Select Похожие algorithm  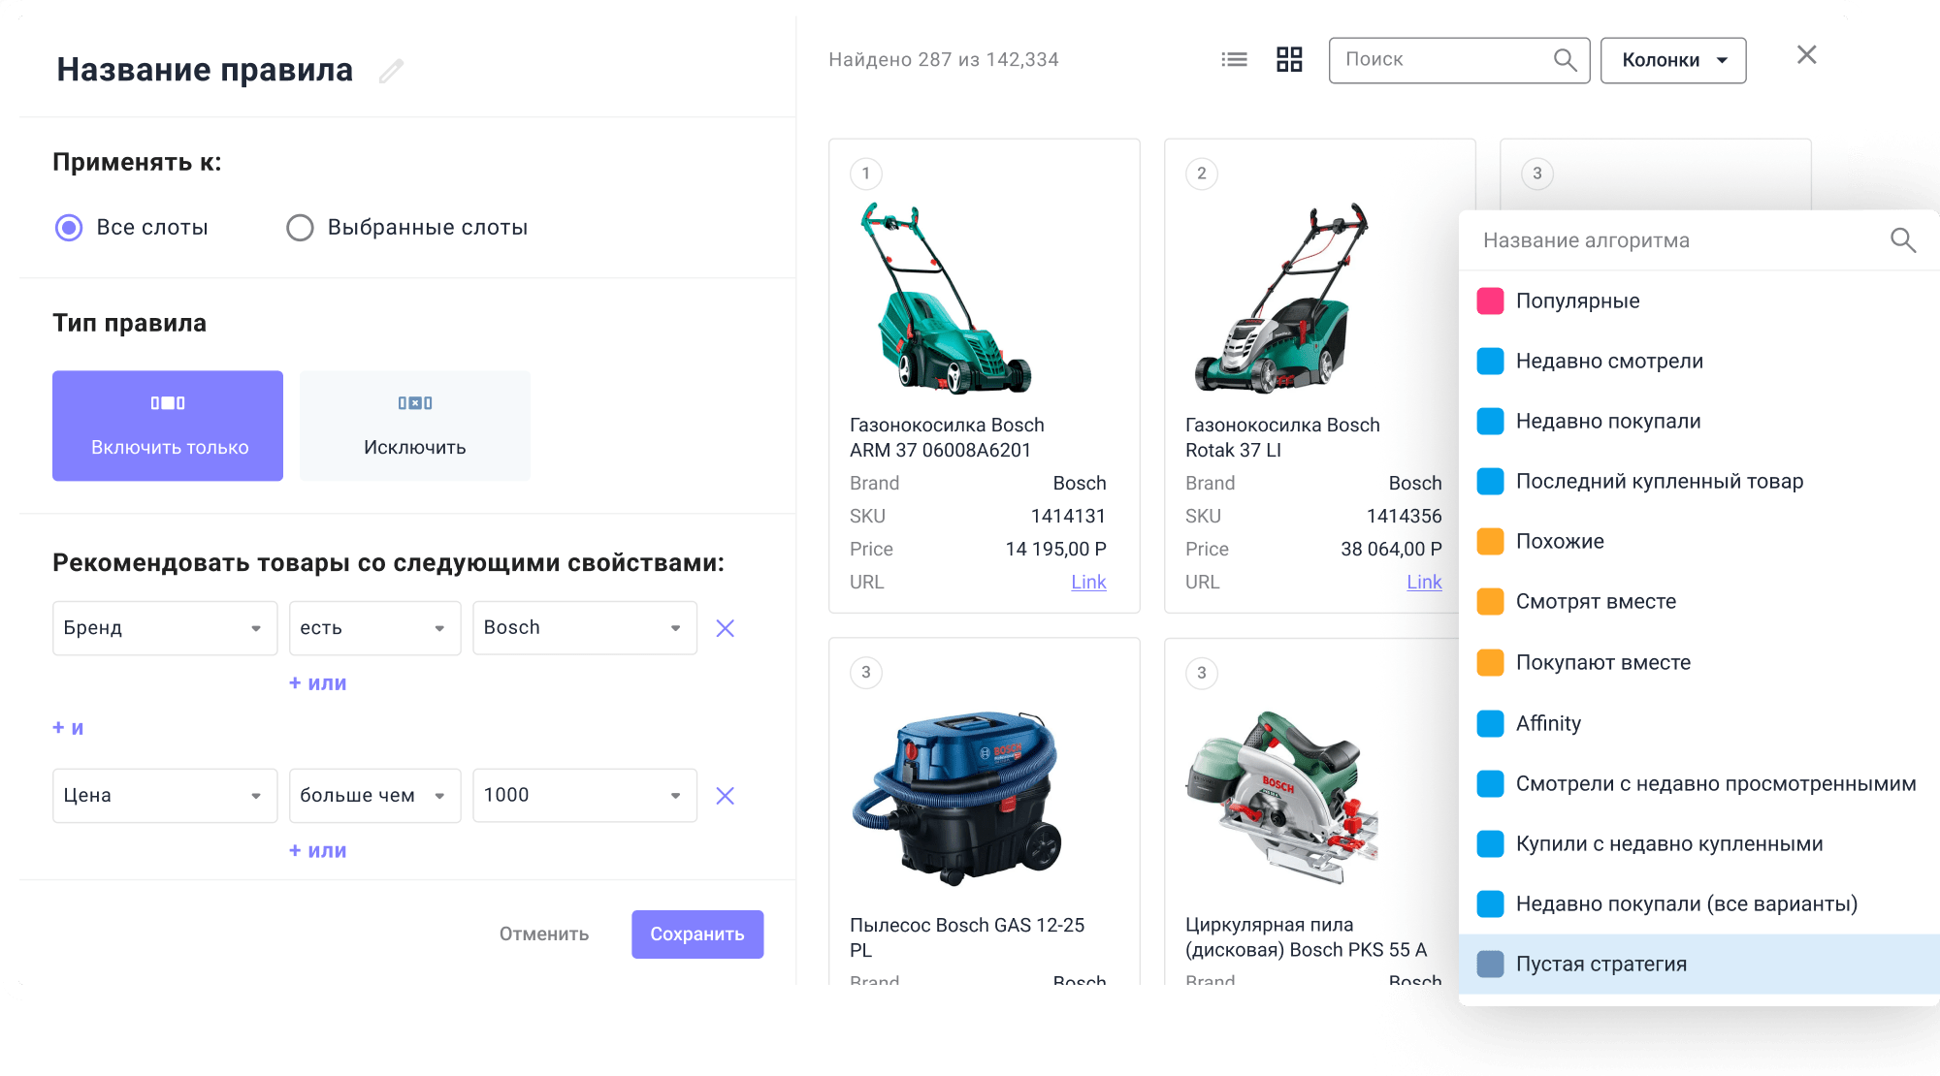point(1699,542)
